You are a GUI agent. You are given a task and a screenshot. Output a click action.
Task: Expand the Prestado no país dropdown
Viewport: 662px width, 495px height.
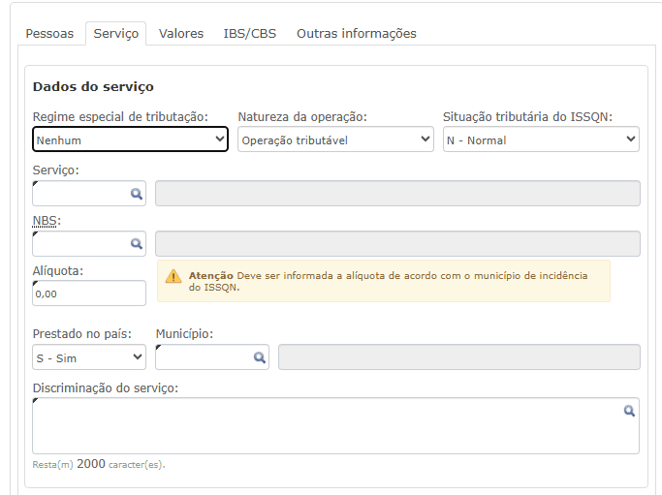coord(89,357)
